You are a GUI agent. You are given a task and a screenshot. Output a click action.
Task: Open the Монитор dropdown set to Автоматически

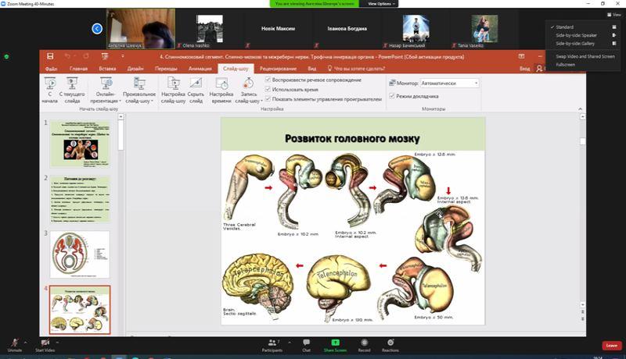tap(449, 83)
